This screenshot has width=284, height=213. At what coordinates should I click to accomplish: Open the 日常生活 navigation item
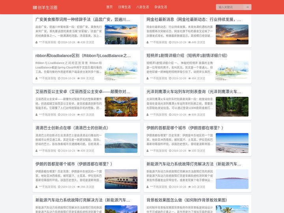click(x=124, y=7)
